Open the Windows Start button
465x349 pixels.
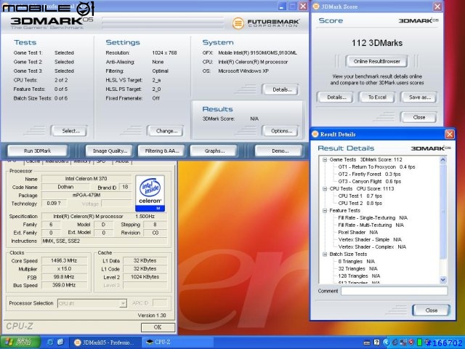pos(20,342)
